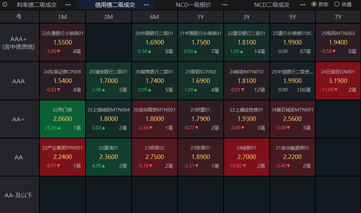The height and width of the screenshot is (213, 361).
Task: Open the 25中信银行二级资... cell
Action: [293, 81]
